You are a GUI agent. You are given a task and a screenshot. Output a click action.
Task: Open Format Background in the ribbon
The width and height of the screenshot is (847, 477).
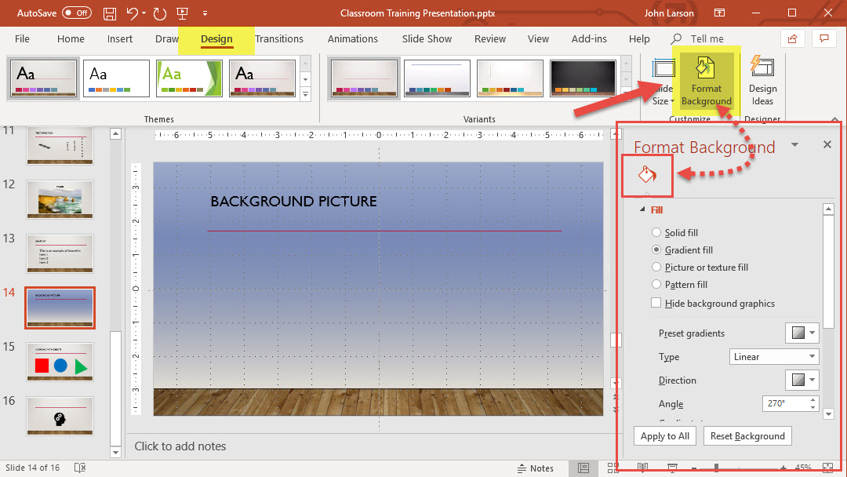coord(706,81)
